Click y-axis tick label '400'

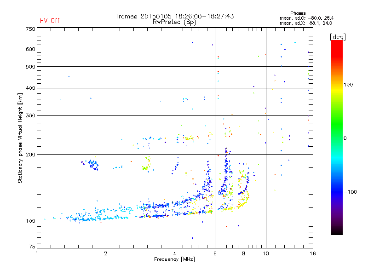pyautogui.click(x=30, y=88)
